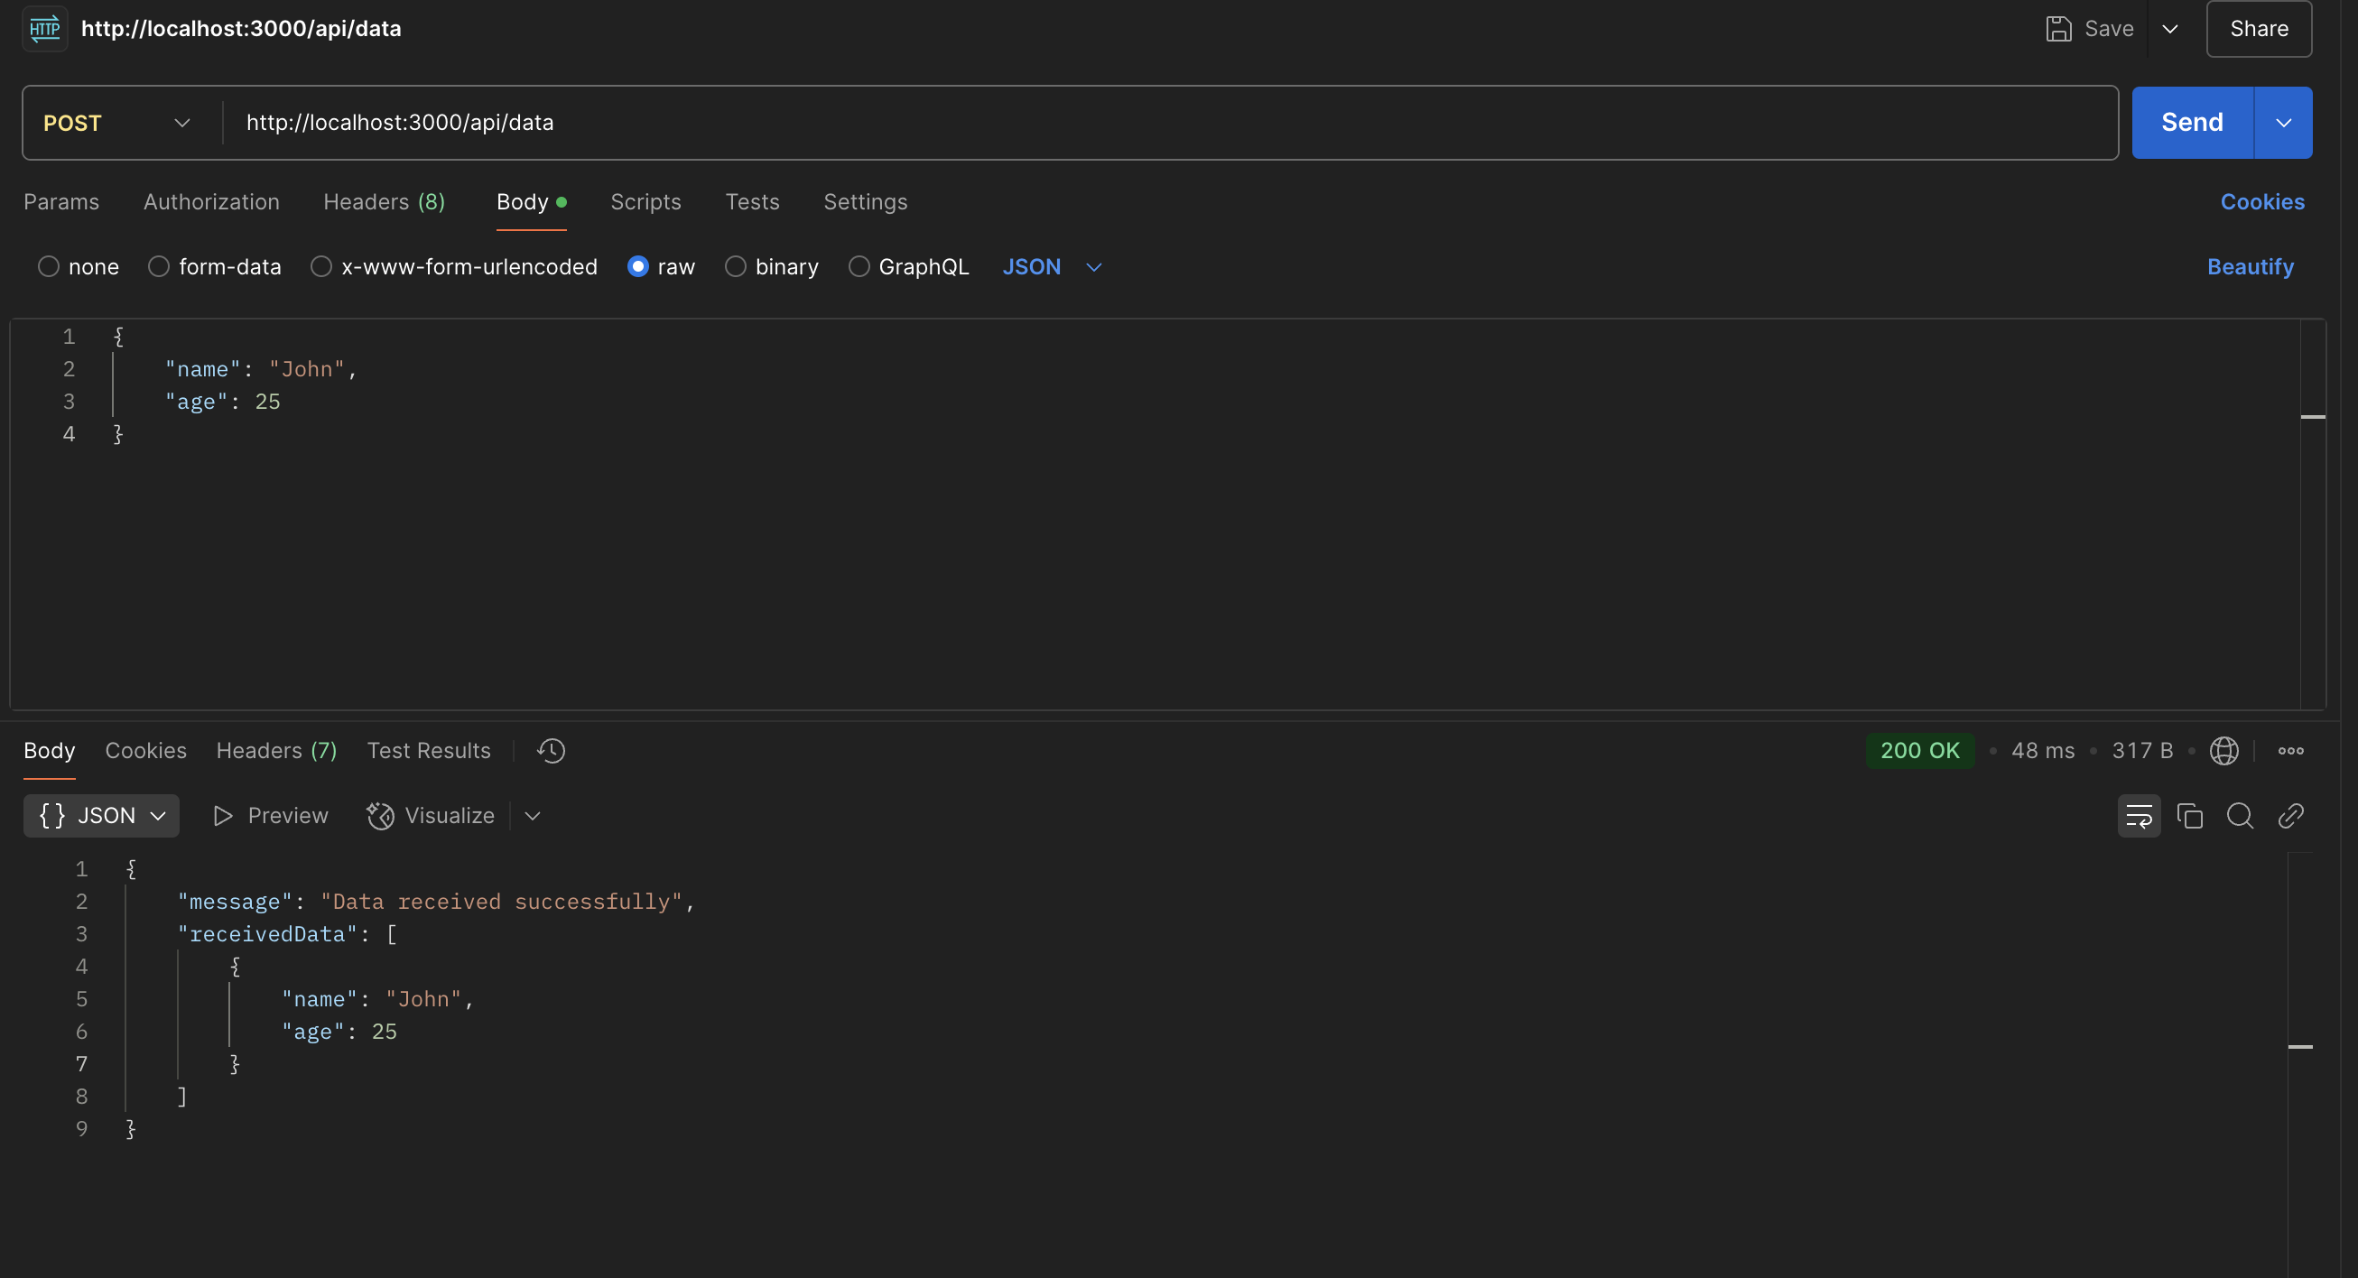Screen dimensions: 2358x1278
Task: Select the raw body type
Action: click(638, 266)
